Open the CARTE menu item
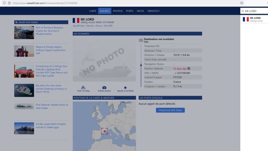The height and width of the screenshot is (151, 268). tap(93, 11)
